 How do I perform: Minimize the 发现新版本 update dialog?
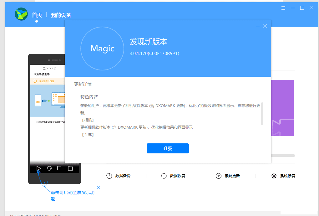click(x=258, y=26)
